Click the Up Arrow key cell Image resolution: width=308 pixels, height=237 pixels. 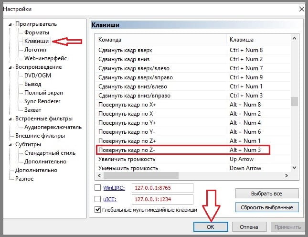tap(242, 159)
